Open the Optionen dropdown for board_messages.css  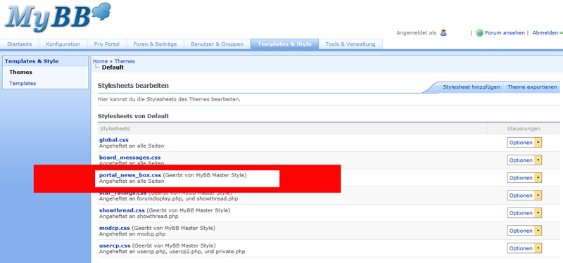pos(524,160)
